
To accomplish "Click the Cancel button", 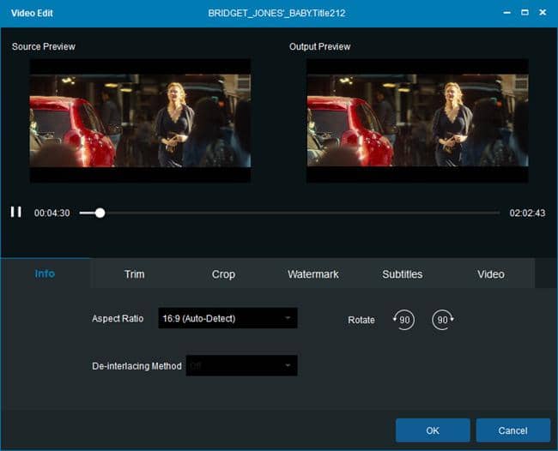I will (x=513, y=430).
